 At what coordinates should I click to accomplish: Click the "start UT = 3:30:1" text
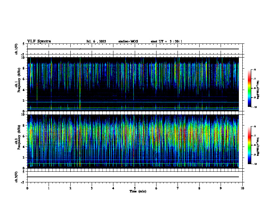[x=166, y=41]
